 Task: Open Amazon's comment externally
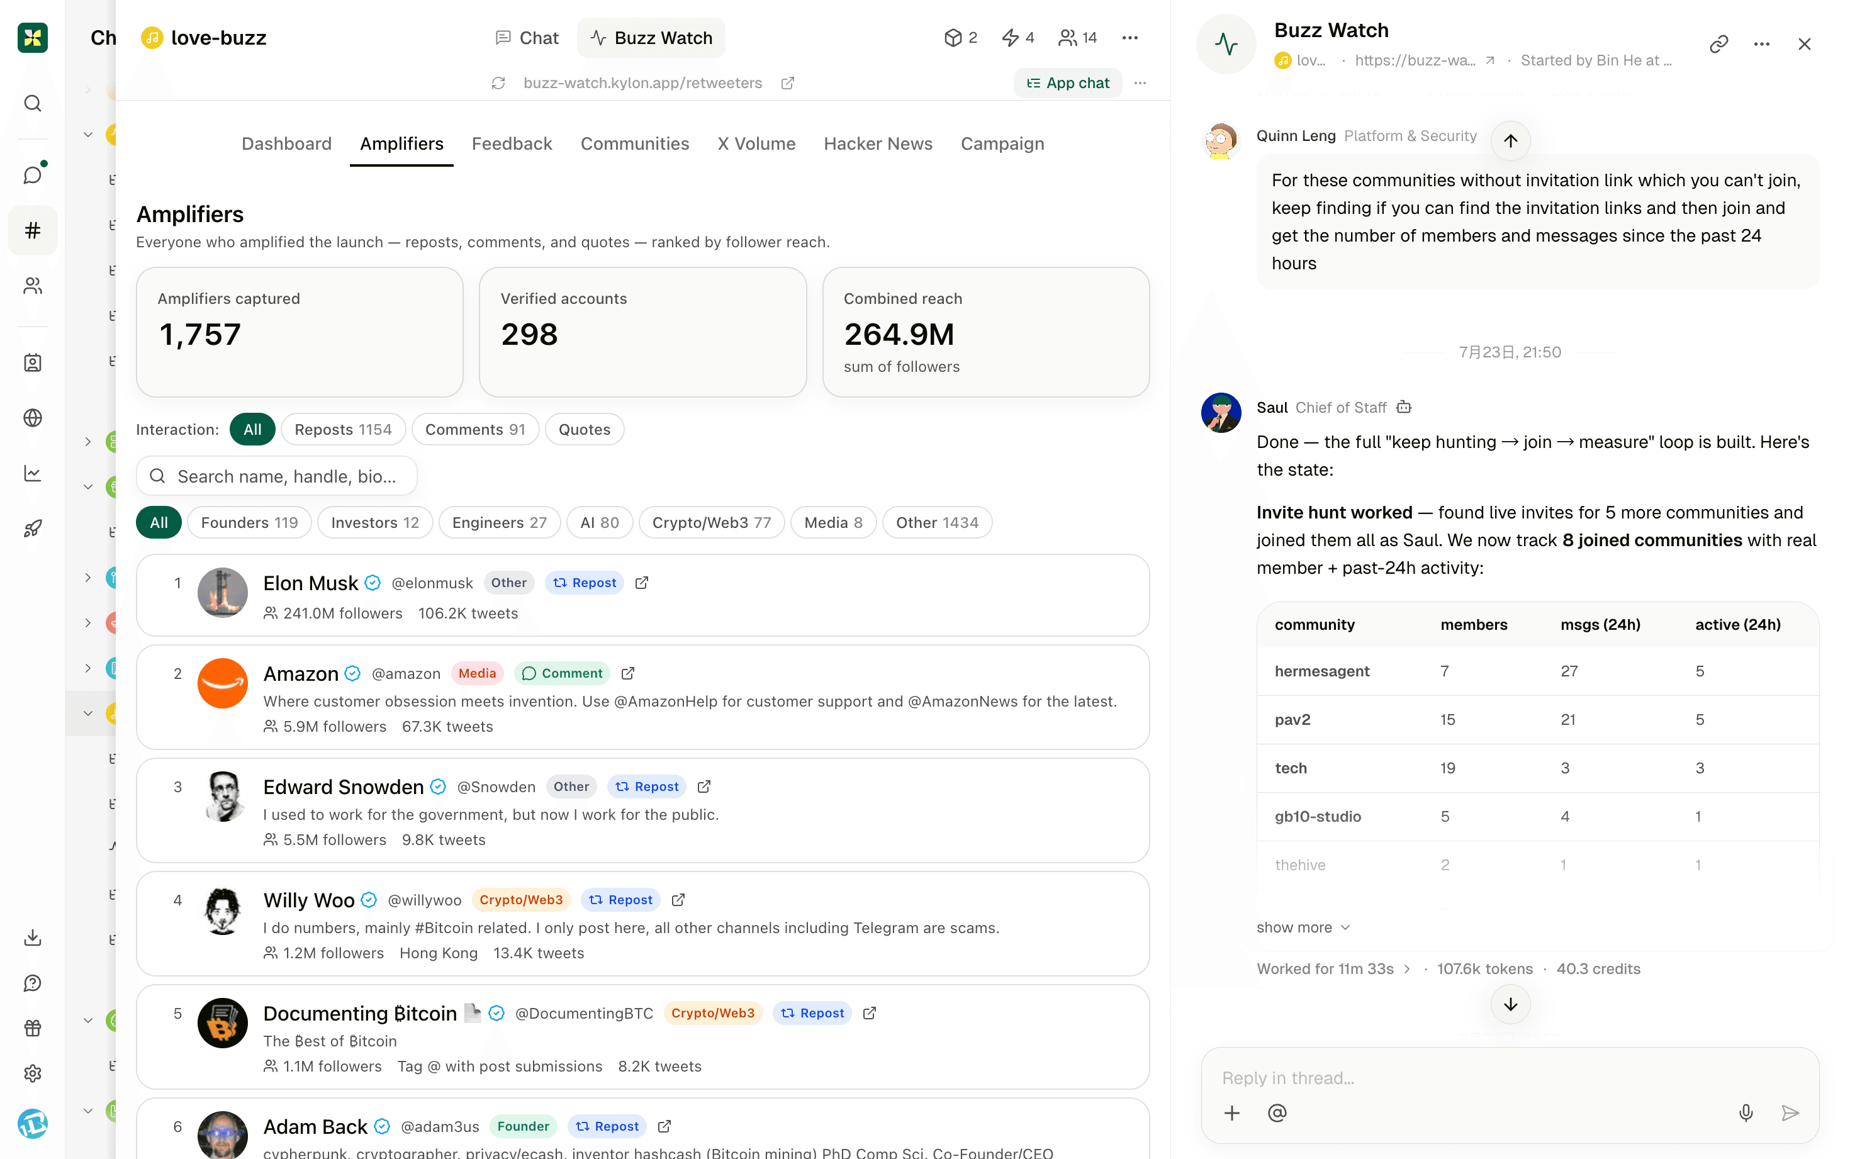point(627,673)
